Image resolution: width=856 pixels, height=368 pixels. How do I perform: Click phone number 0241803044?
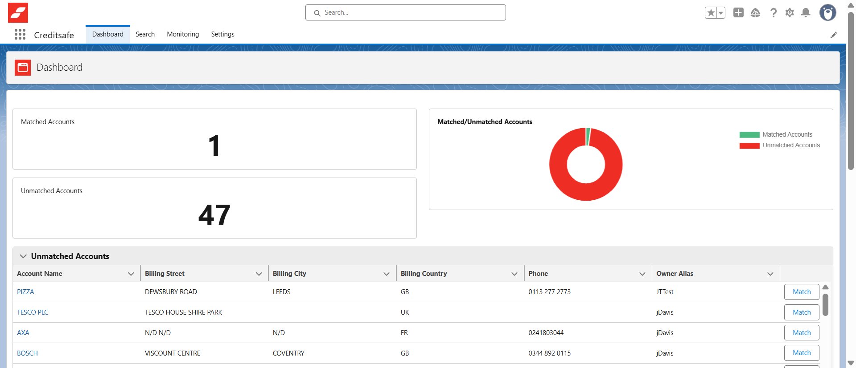tap(546, 333)
